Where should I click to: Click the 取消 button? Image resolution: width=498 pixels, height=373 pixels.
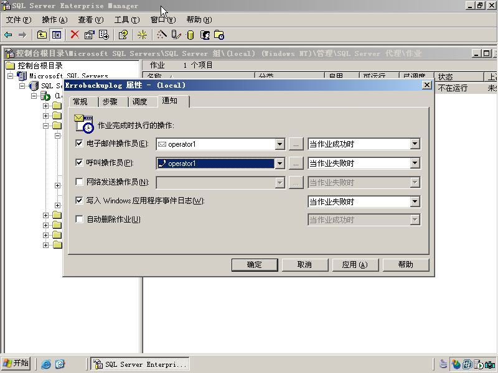tap(305, 265)
